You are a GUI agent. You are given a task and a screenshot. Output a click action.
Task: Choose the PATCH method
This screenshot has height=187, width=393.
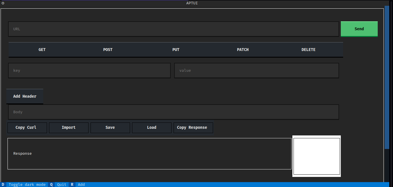tap(243, 50)
